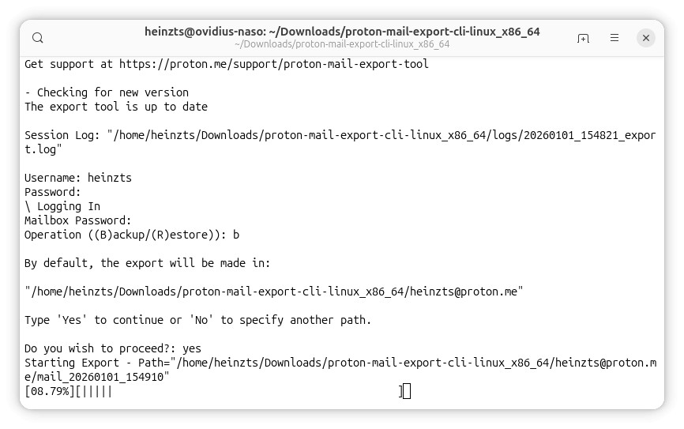Close the terminal window

[x=646, y=38]
